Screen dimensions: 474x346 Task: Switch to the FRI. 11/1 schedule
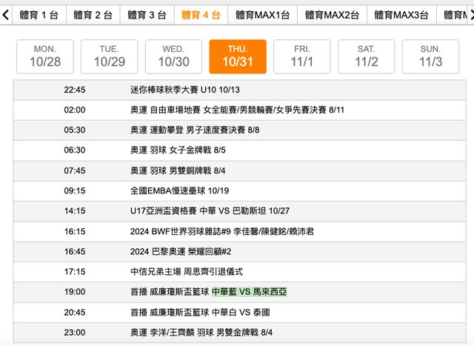[x=302, y=56]
